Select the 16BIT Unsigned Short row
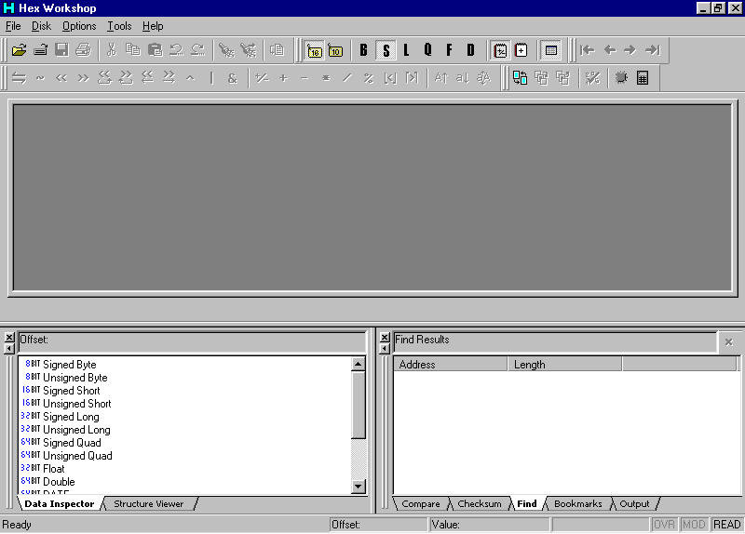 pyautogui.click(x=185, y=404)
